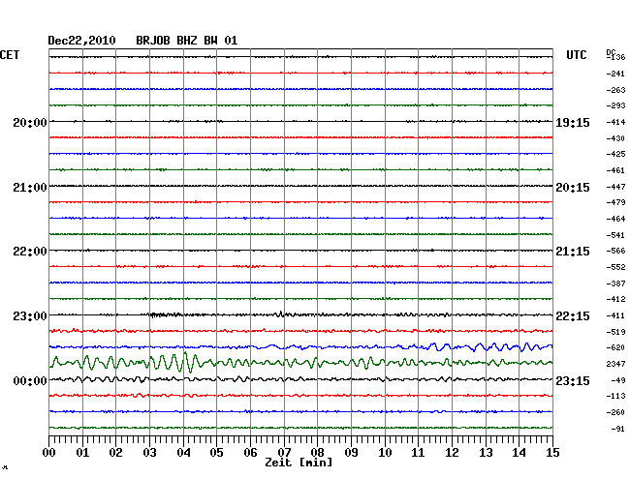Screen dimensions: 630x478
Task: Click the DC offset value "-412"
Action: click(615, 299)
